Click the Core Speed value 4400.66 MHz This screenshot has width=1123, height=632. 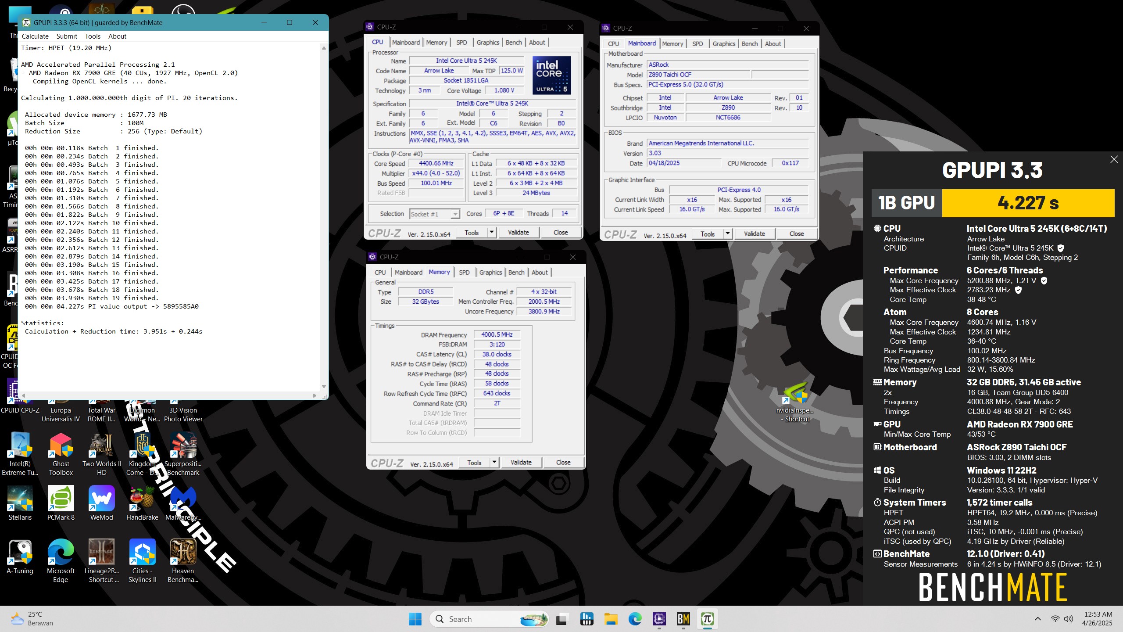click(x=436, y=164)
